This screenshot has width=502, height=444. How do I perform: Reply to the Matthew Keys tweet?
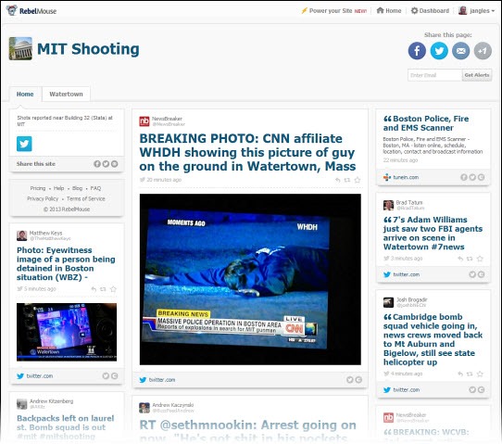tap(94, 289)
